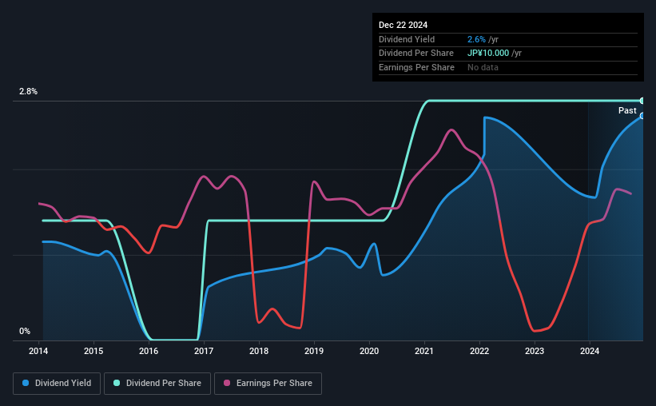The width and height of the screenshot is (656, 406).
Task: Select the 2024 x-axis label
Action: point(590,351)
